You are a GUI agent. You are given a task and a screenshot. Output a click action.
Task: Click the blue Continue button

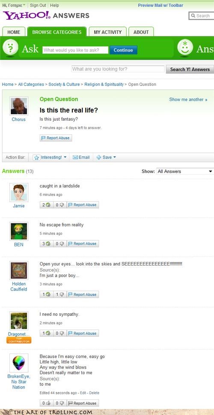(x=123, y=50)
